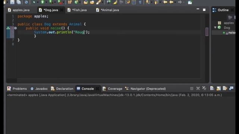Screen dimensions: 239x134
Task: Click Next Annotation down-arrow icon
Action: click(148, 2)
